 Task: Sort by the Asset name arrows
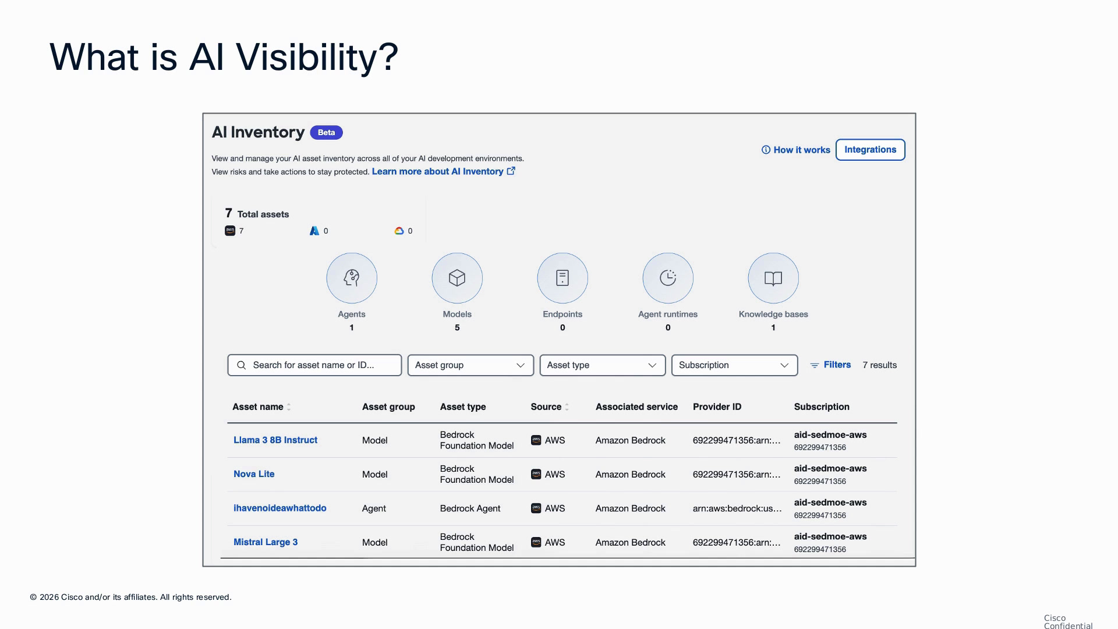coord(289,407)
